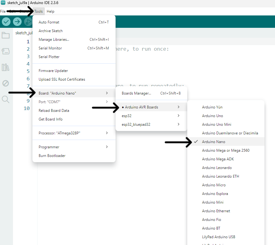Open the Serial Monitor entry
This screenshot has height=245, width=275.
pos(74,48)
